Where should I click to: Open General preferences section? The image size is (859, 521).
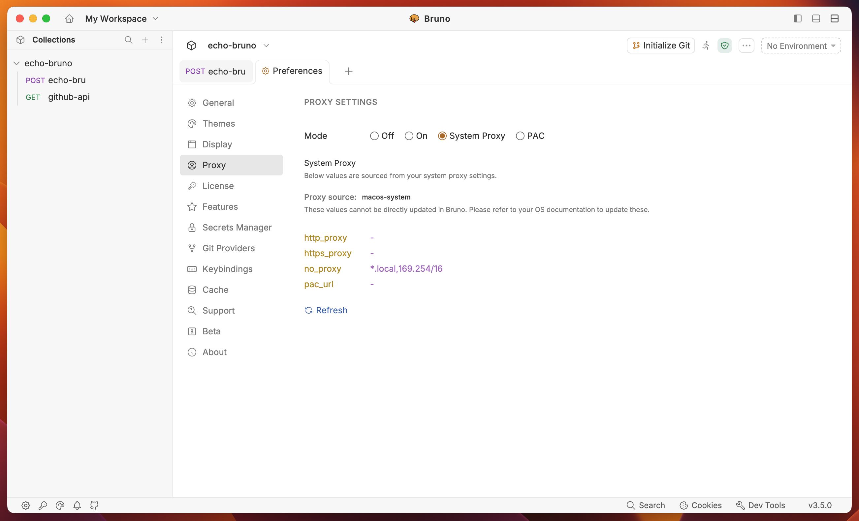click(232, 103)
